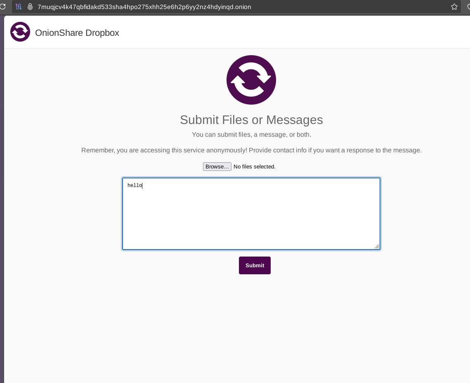Reload the page using the refresh icon
The height and width of the screenshot is (383, 470).
pos(2,7)
